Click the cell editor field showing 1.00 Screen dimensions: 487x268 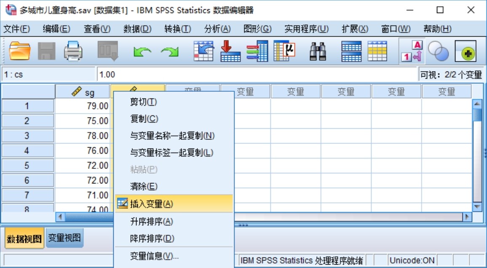(x=257, y=74)
